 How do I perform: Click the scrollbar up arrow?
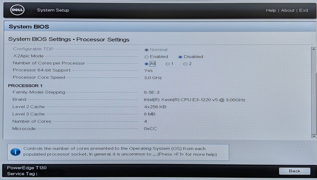(x=314, y=49)
